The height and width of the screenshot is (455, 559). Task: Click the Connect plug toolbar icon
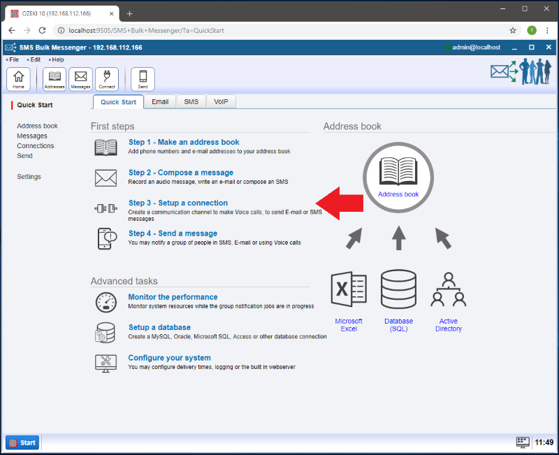[x=107, y=79]
